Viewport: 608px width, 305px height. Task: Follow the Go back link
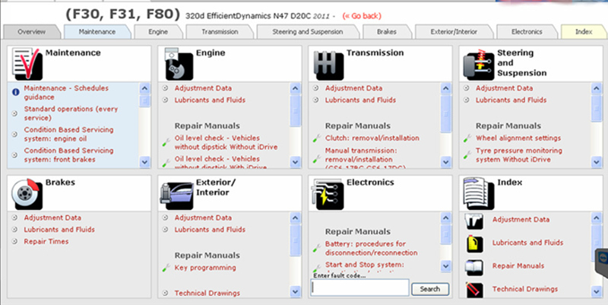pyautogui.click(x=362, y=16)
